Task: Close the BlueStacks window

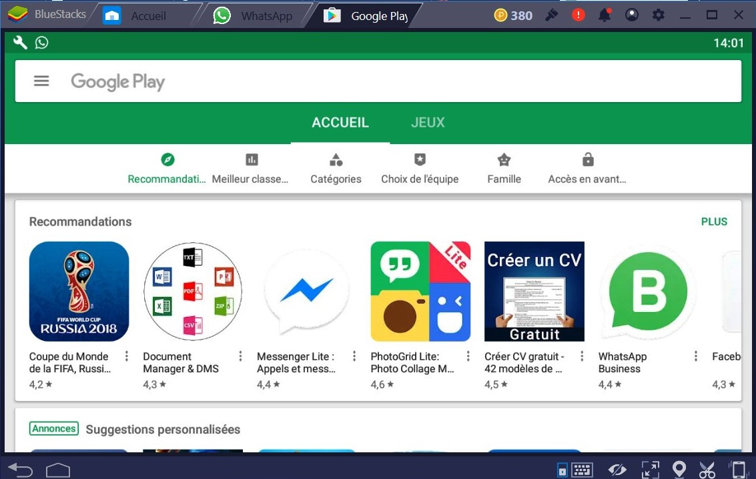Action: click(x=738, y=15)
